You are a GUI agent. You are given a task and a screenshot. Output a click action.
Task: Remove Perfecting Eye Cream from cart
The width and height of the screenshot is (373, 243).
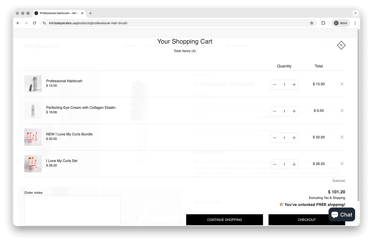pyautogui.click(x=342, y=111)
